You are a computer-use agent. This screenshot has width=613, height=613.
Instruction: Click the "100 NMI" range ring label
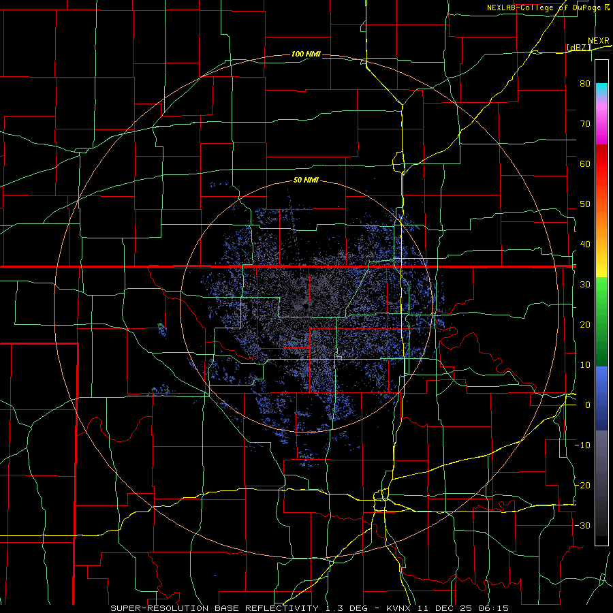coord(306,54)
